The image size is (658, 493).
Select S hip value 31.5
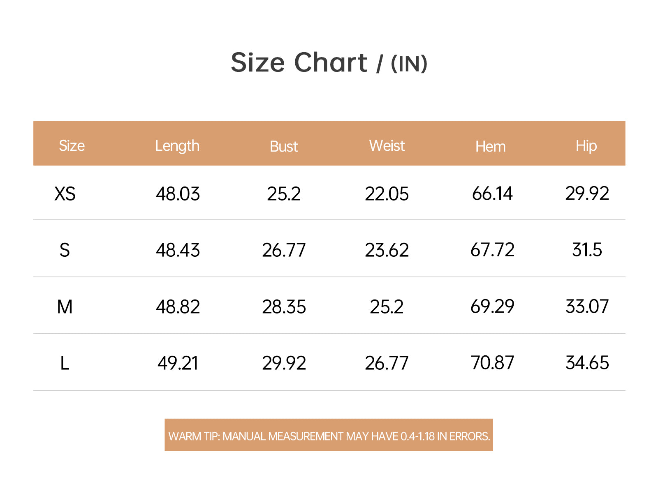click(x=587, y=250)
